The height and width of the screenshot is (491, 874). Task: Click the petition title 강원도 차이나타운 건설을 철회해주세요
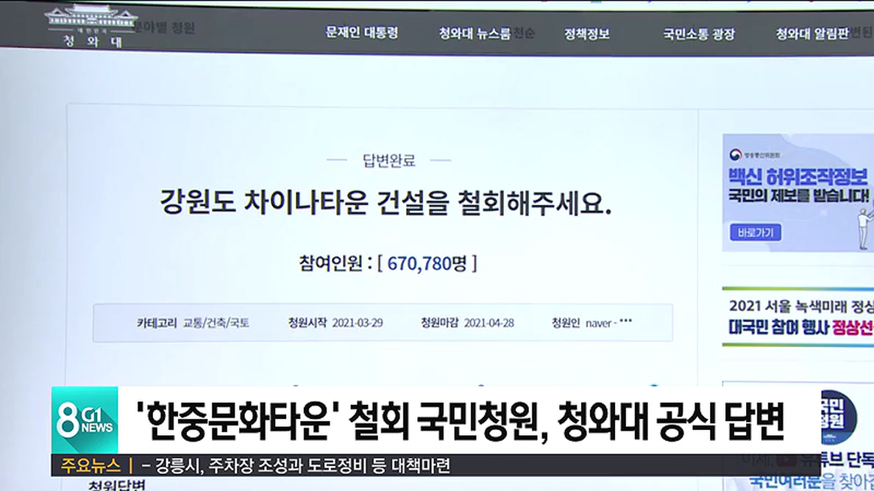(x=386, y=204)
